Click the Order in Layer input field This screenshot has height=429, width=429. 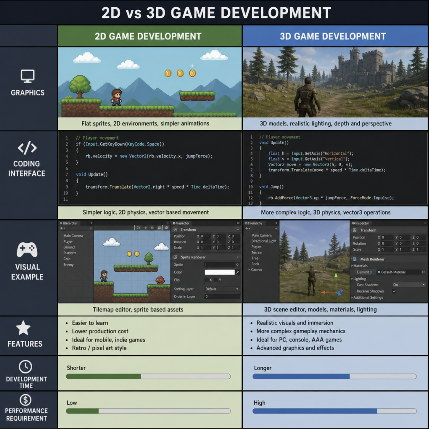(x=222, y=296)
